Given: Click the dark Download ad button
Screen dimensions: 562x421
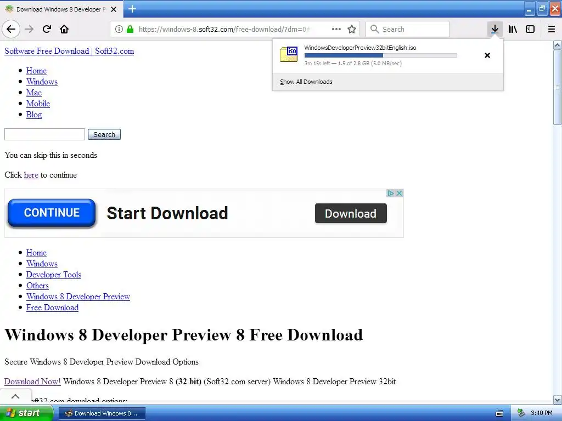Looking at the screenshot, I should (x=351, y=213).
